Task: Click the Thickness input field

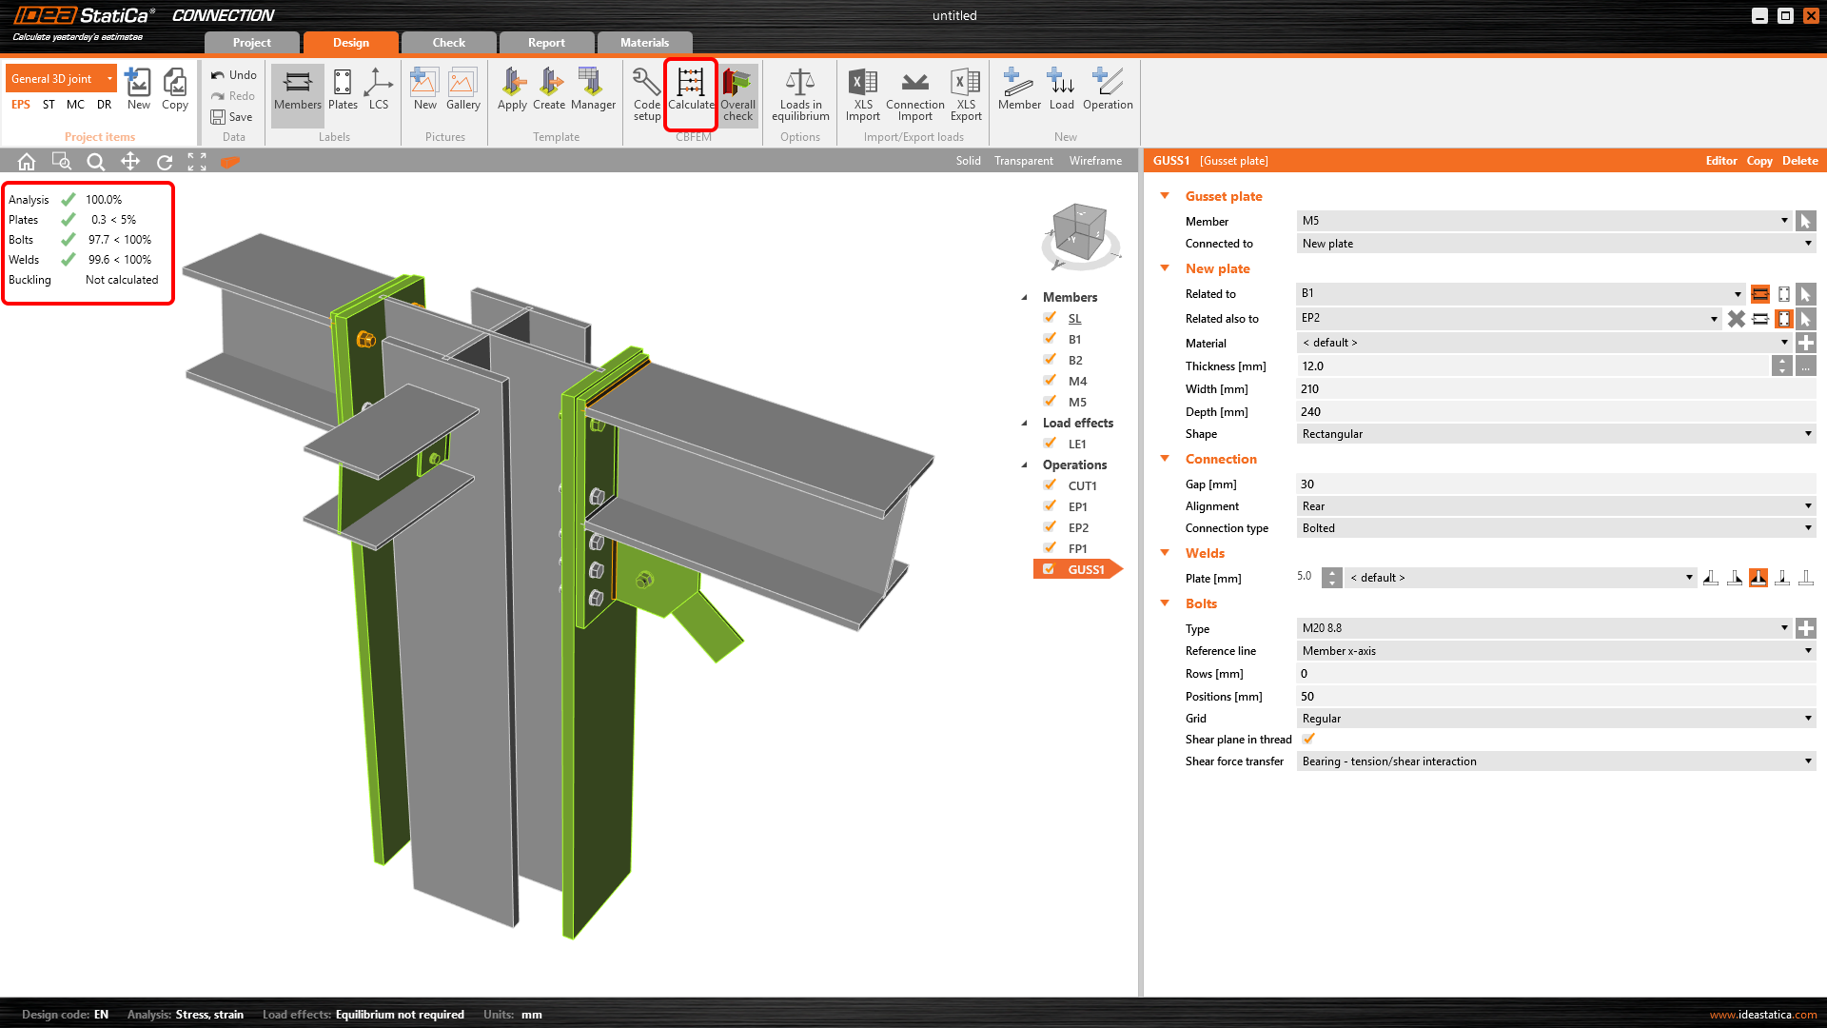Action: click(1532, 366)
